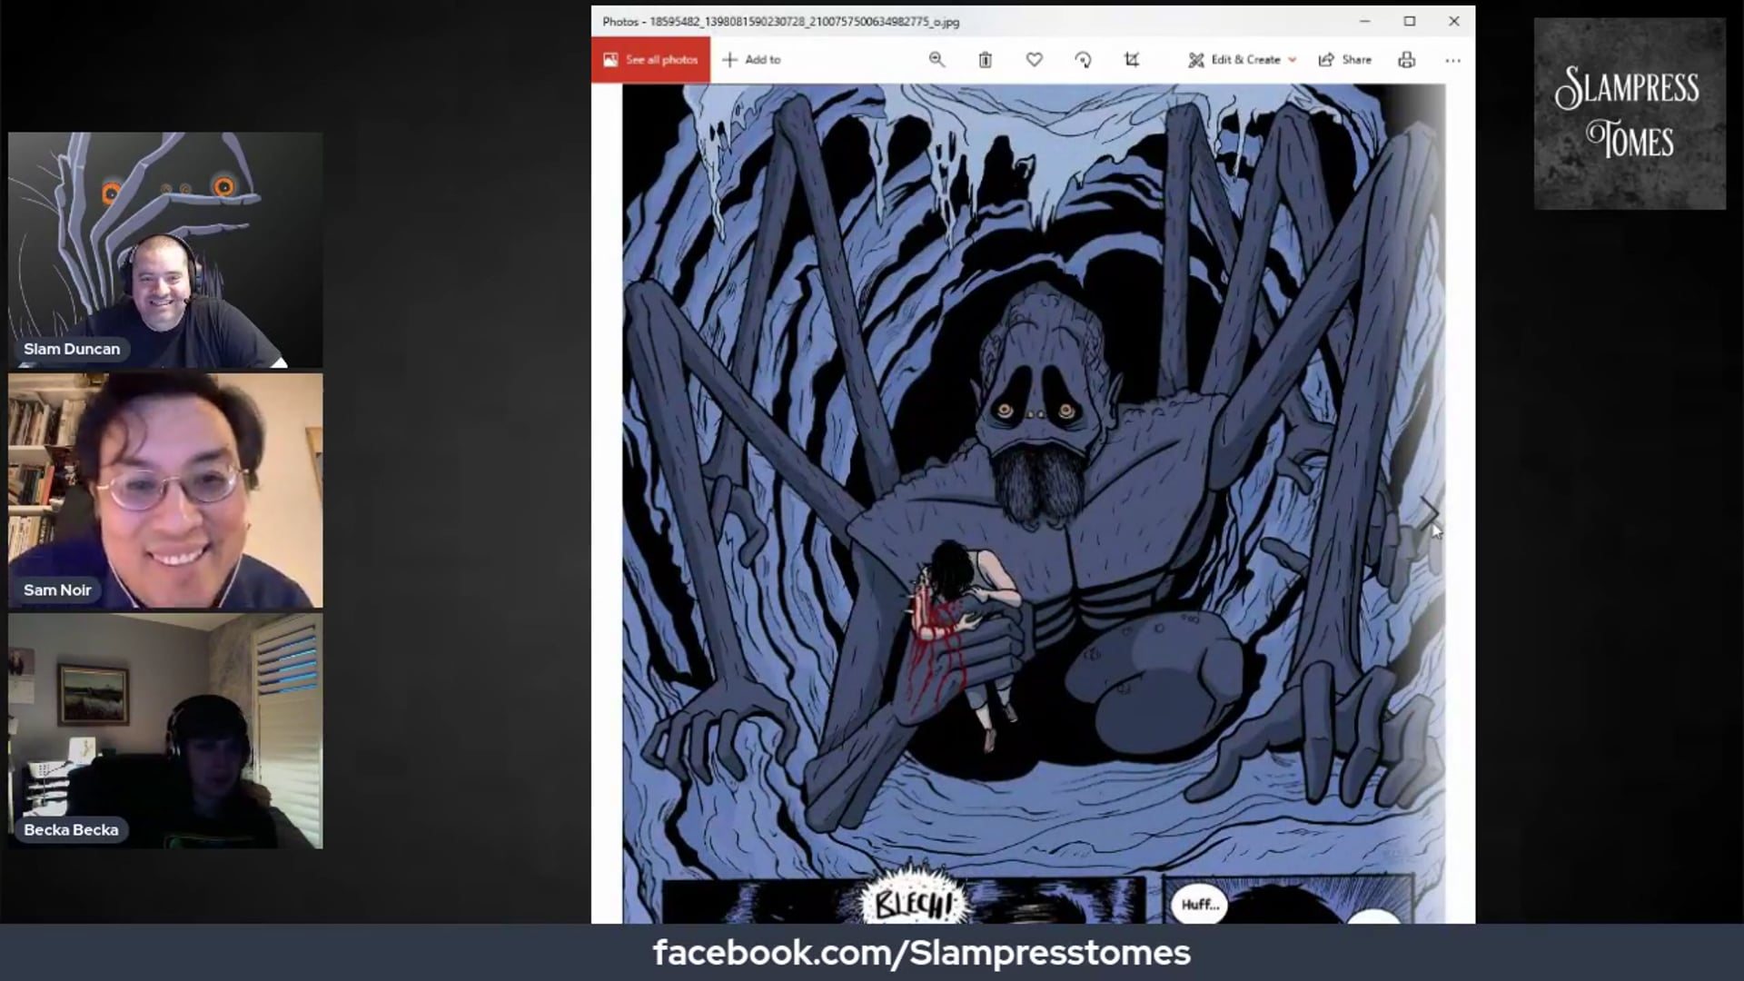Click See all photos button
This screenshot has height=981, width=1744.
pyautogui.click(x=650, y=60)
